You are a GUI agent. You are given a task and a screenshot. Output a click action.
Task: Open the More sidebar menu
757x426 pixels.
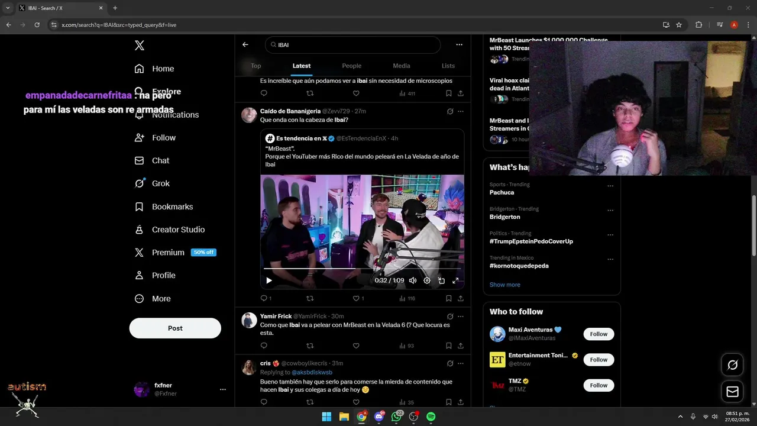[x=153, y=299]
